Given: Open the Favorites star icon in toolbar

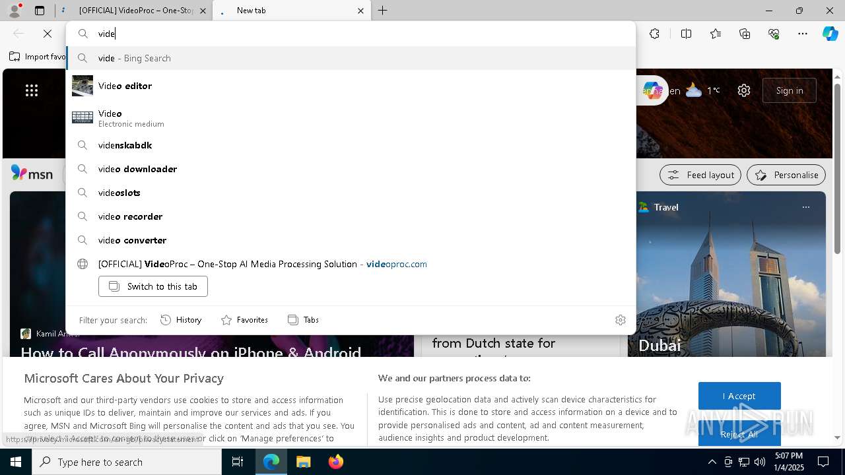Looking at the screenshot, I should (x=716, y=34).
